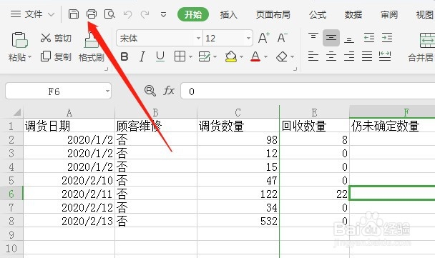The height and width of the screenshot is (258, 435).
Task: Expand the font color dropdown arrow
Action: tap(265, 57)
